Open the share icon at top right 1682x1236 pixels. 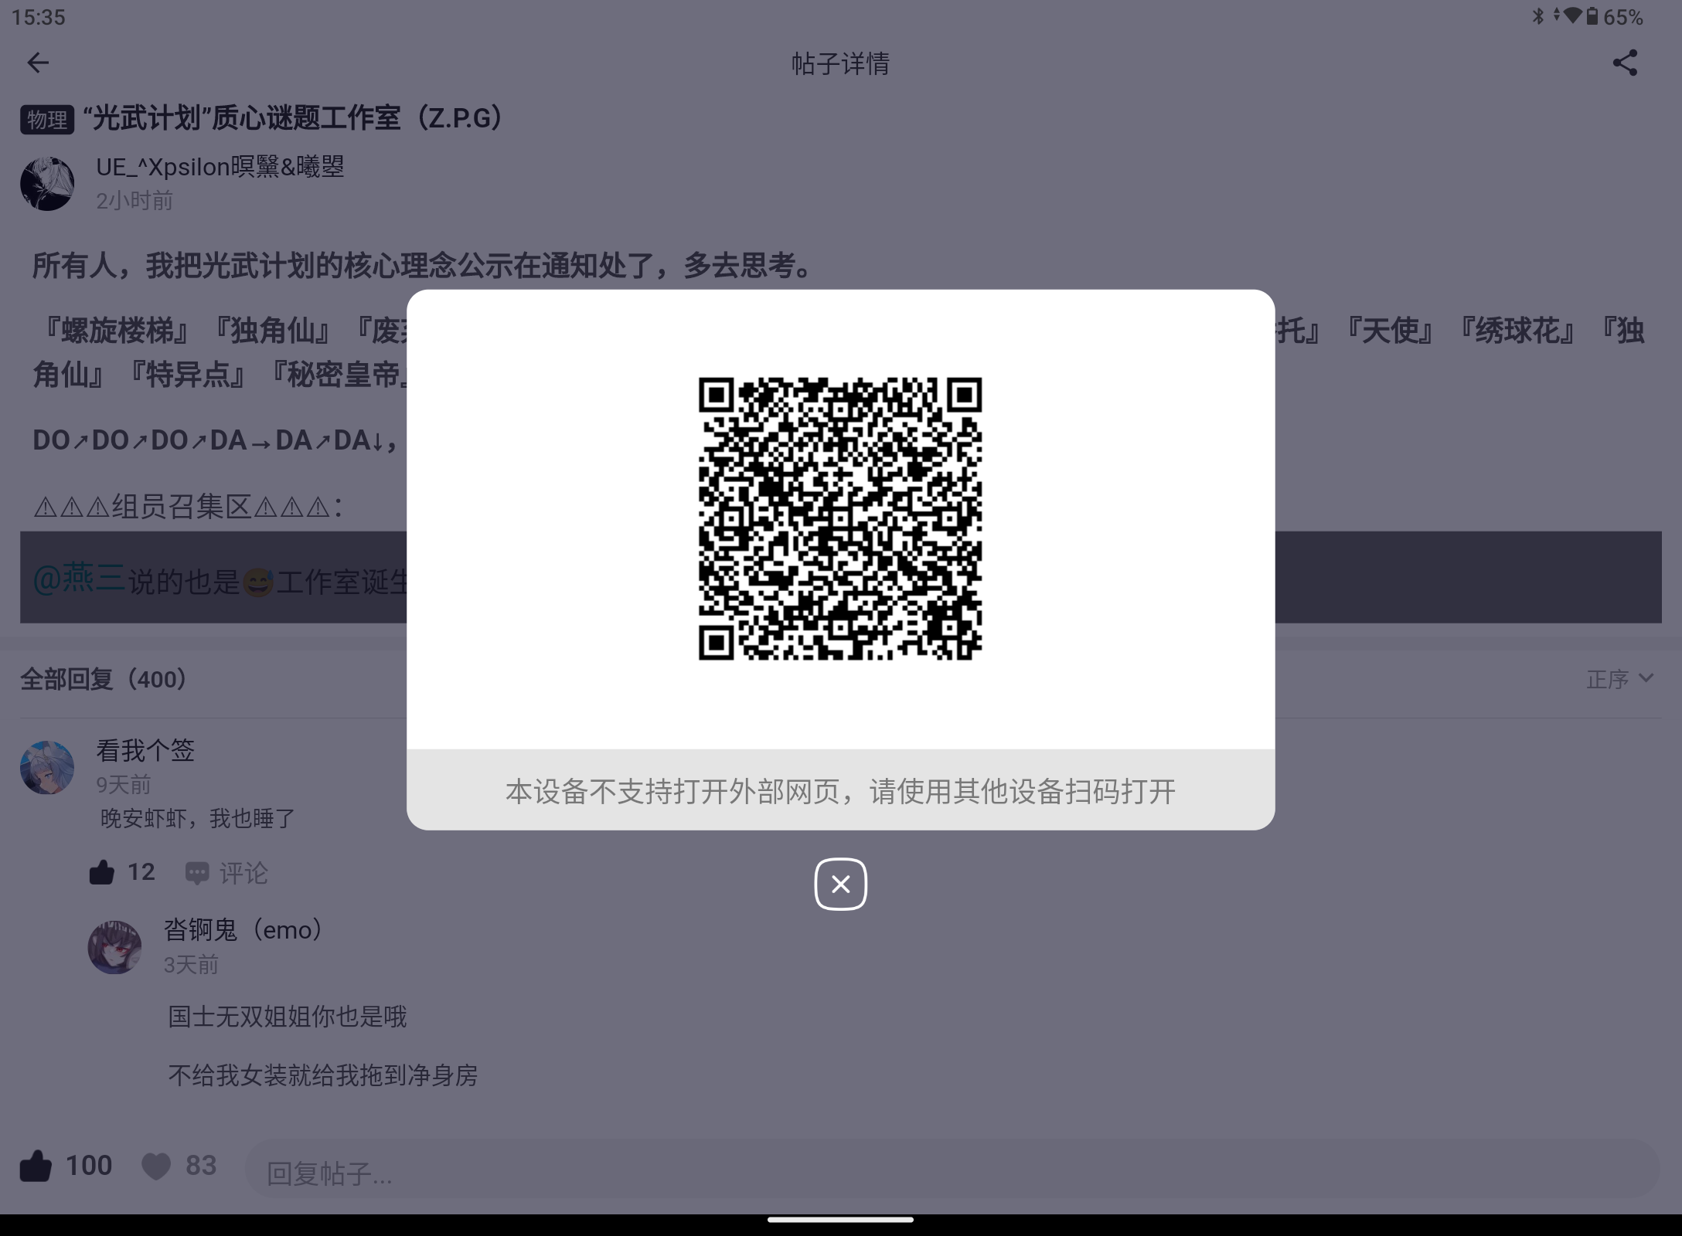(1625, 63)
